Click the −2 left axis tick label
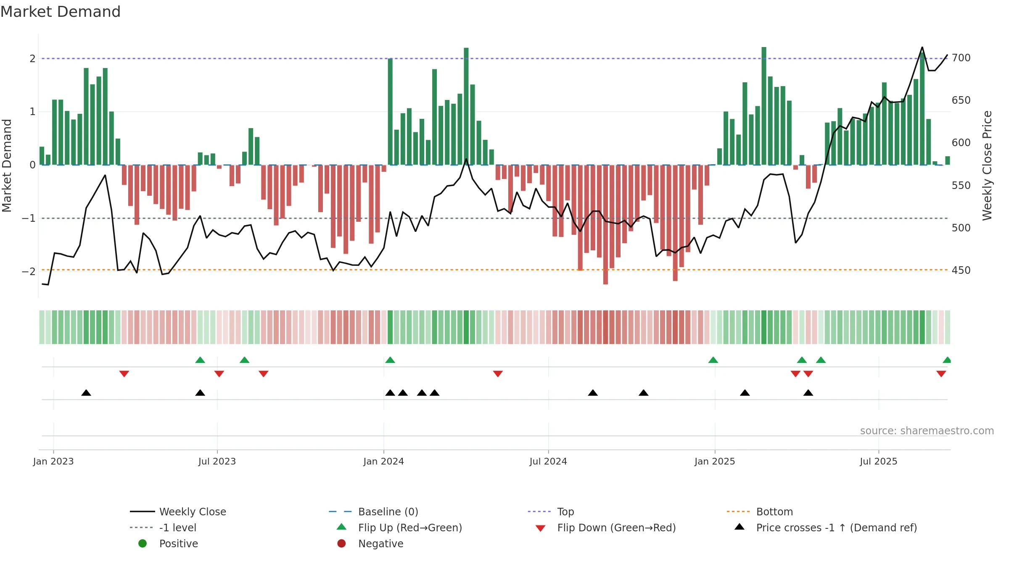1009x567 pixels. point(29,271)
